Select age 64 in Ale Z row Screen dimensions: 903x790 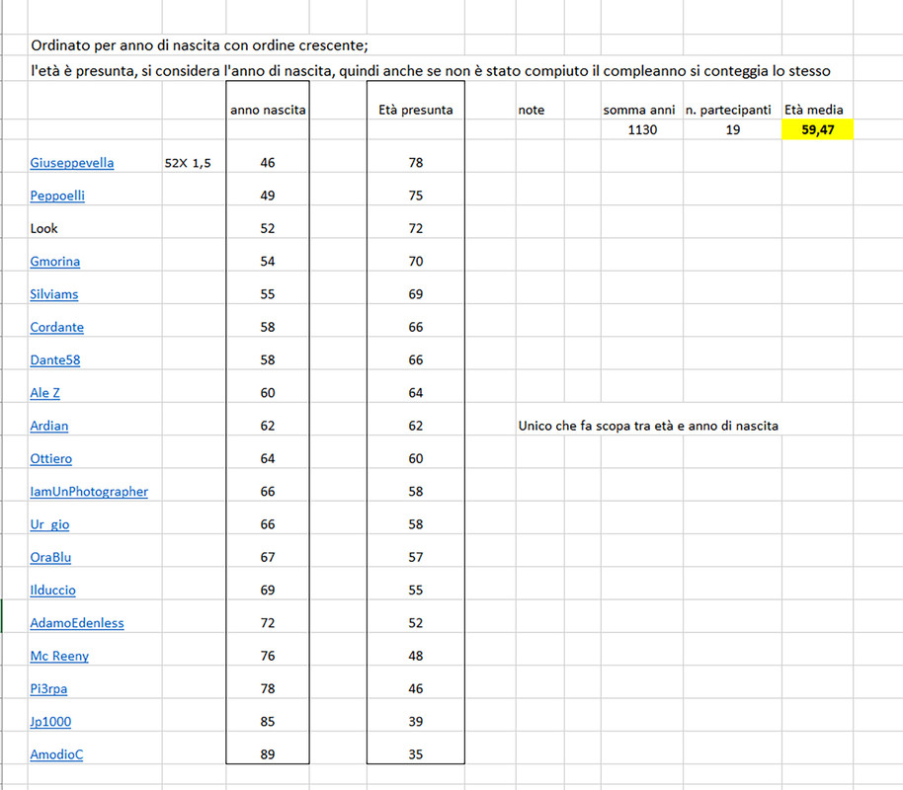[x=416, y=393]
